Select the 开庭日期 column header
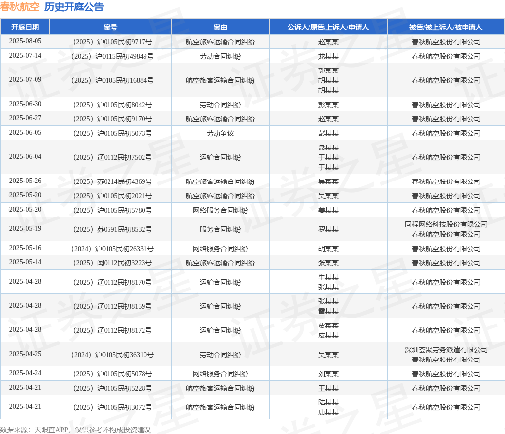 (x=25, y=27)
